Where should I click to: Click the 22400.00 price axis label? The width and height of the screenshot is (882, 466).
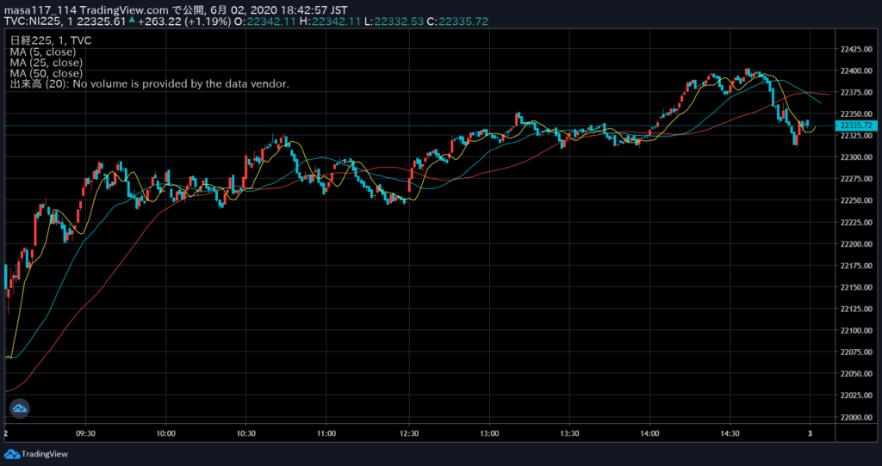pos(856,71)
